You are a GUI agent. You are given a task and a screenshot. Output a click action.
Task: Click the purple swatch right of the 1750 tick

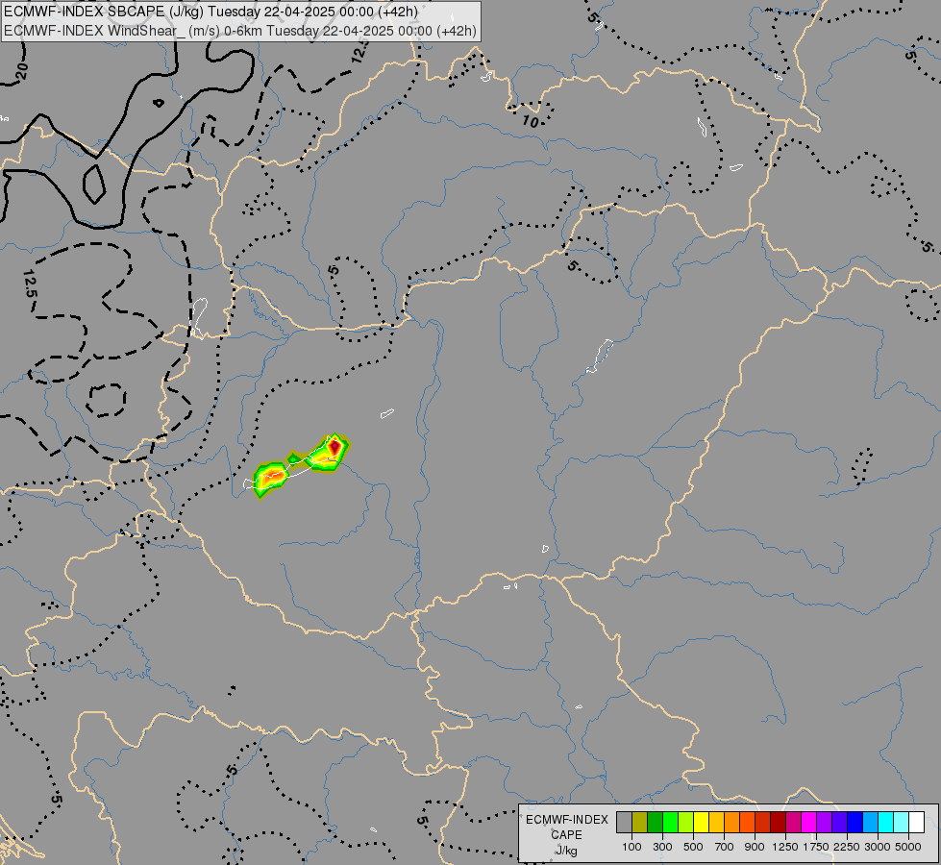[x=824, y=822]
